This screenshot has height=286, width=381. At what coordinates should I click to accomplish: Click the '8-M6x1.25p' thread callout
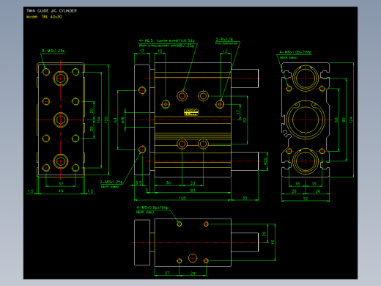tap(53, 51)
